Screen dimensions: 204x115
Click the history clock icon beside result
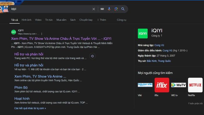click(92, 56)
